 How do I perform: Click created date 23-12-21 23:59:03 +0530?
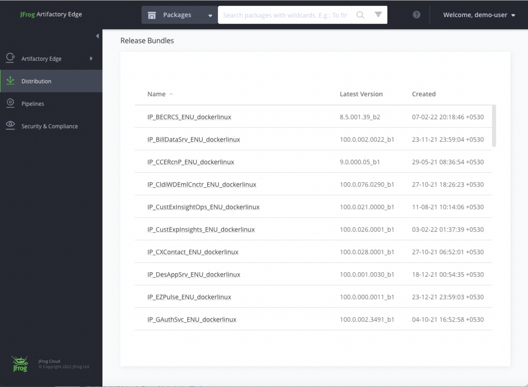[x=448, y=297]
